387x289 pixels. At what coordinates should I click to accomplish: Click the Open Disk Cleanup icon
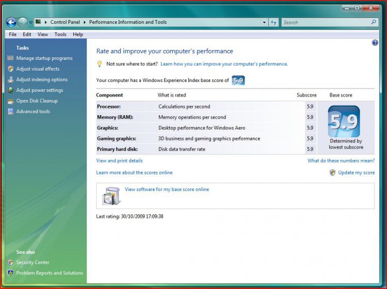(x=10, y=101)
